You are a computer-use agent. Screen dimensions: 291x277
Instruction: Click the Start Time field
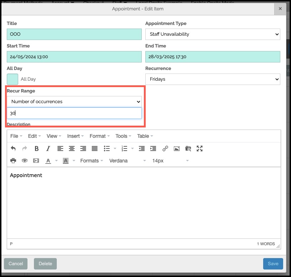pos(74,57)
